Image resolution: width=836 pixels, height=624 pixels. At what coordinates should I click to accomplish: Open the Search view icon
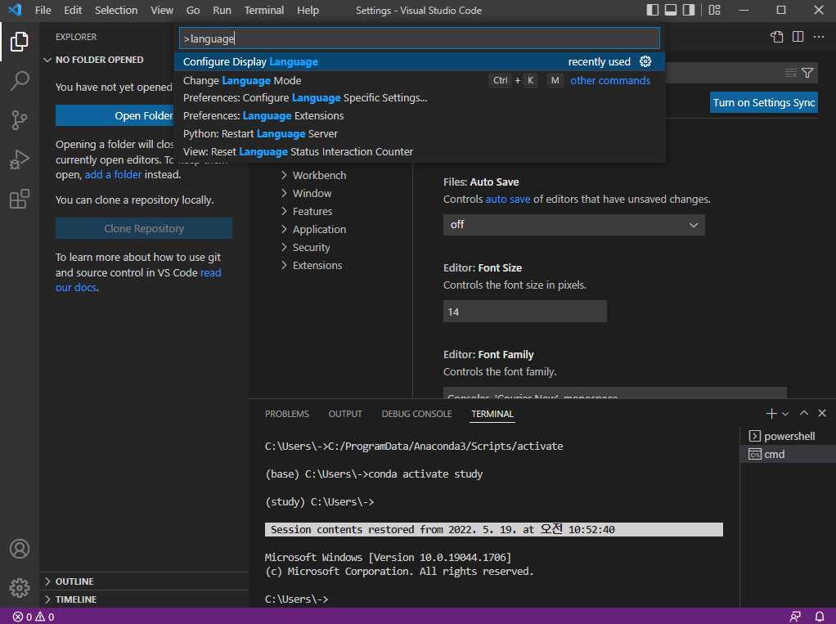click(19, 81)
